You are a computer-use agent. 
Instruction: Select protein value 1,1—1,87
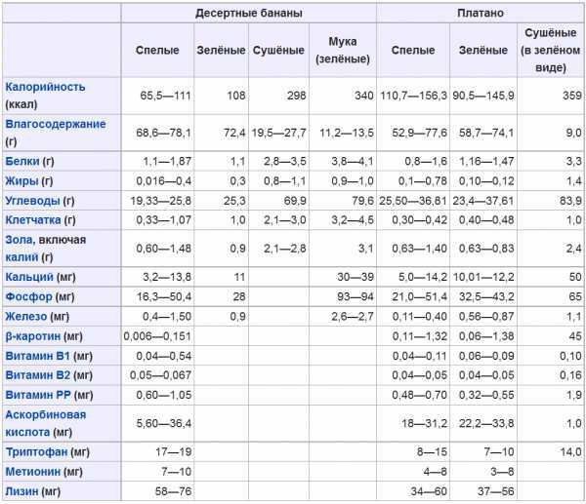[167, 162]
